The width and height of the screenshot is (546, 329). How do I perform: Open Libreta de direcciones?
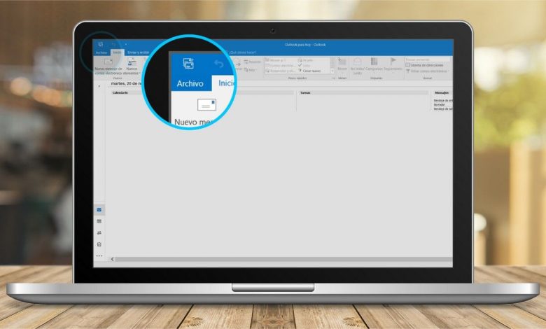[x=424, y=65]
